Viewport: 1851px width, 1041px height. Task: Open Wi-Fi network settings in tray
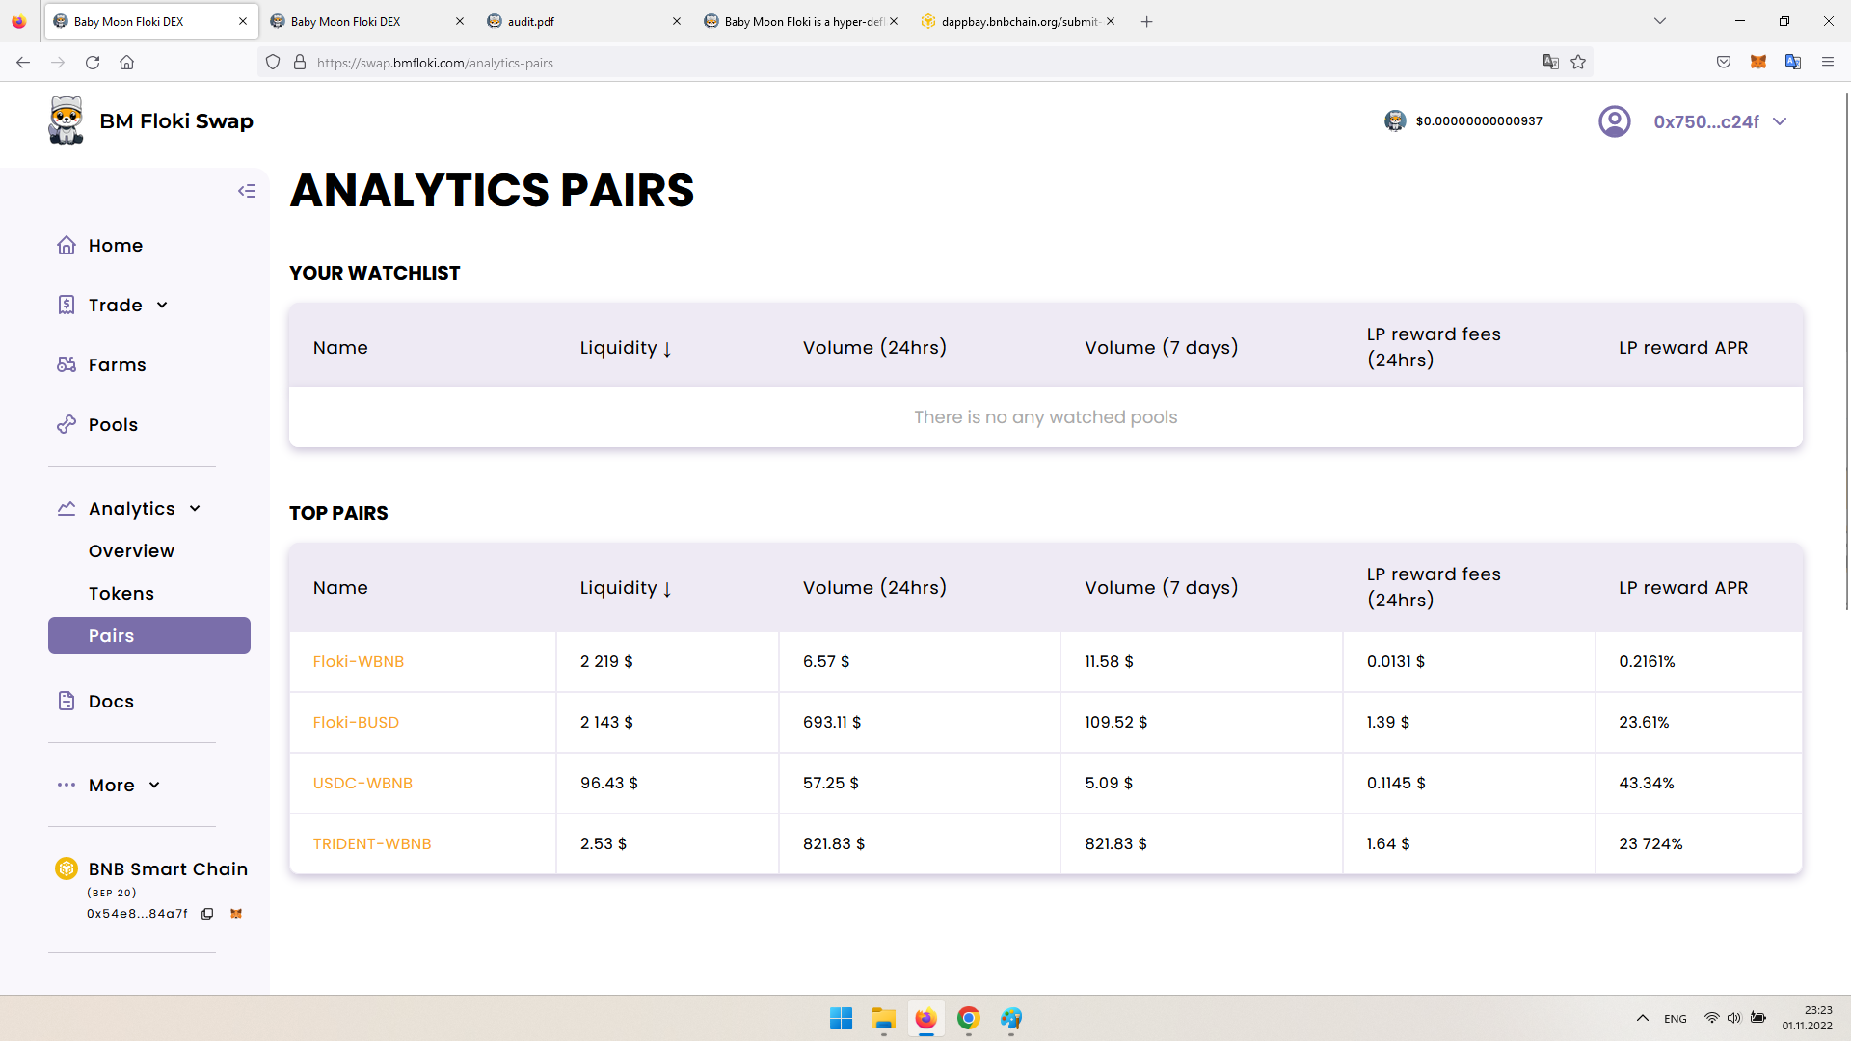pyautogui.click(x=1711, y=1018)
